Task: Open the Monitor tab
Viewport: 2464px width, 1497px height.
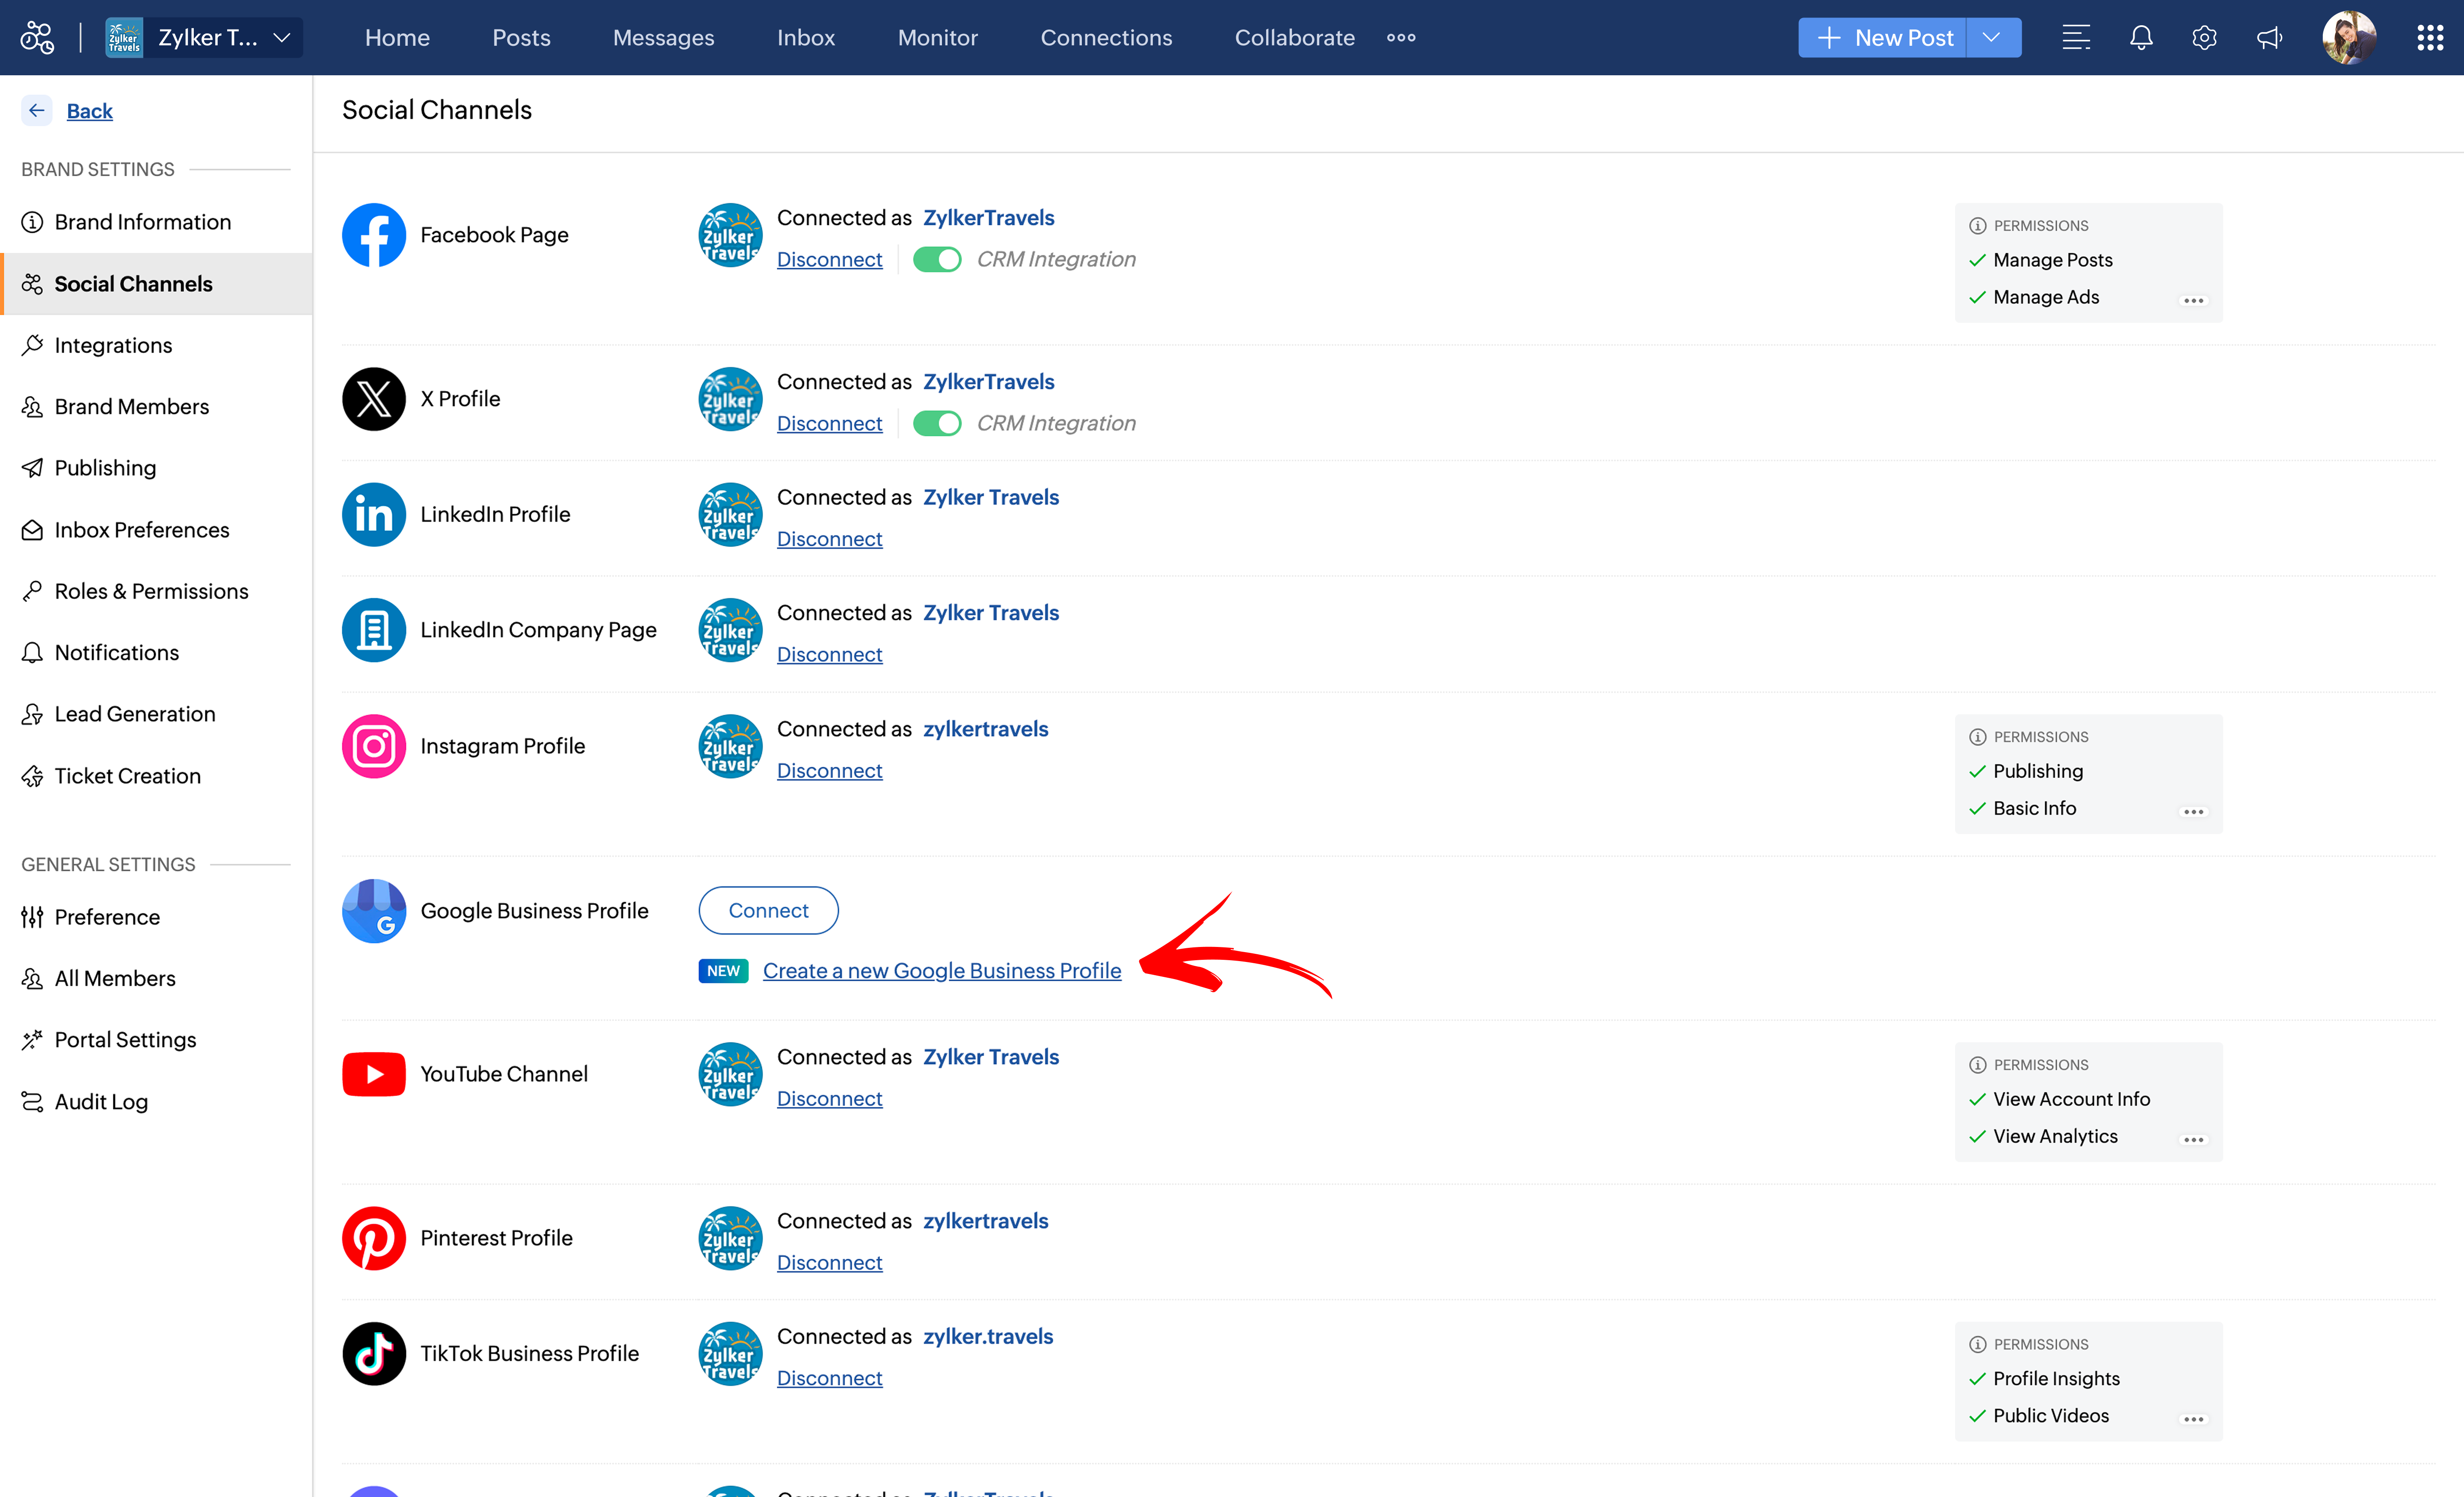Action: [x=937, y=38]
